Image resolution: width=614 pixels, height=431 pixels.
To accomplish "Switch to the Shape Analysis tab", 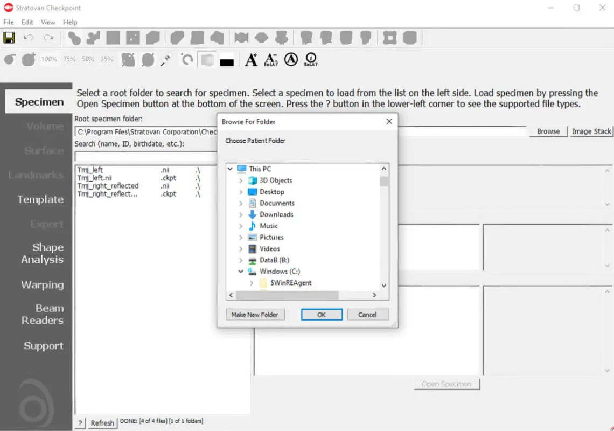I will 42,253.
